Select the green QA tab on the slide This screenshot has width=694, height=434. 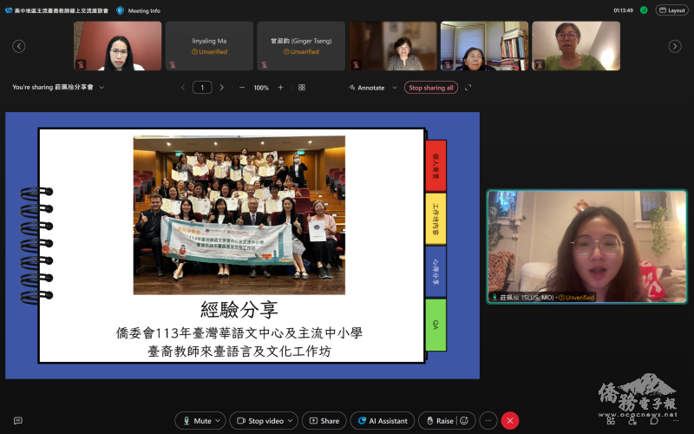point(436,325)
